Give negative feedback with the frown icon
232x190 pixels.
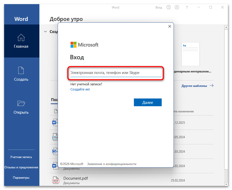pyautogui.click(x=177, y=7)
